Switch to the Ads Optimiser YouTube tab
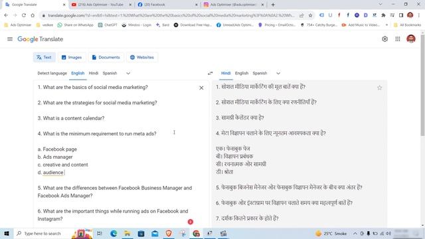The height and width of the screenshot is (239, 425). coord(100,5)
